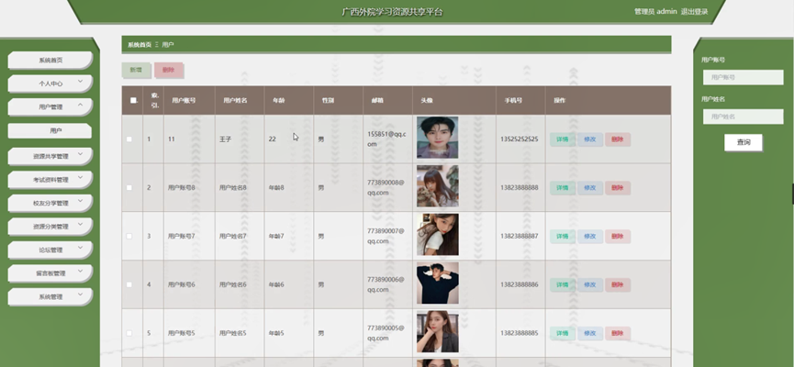Screen dimensions: 794x367
Task: Click 修改 for 用户账号6
Action: pyautogui.click(x=590, y=285)
